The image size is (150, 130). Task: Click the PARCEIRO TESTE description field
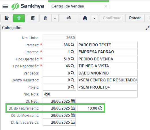pos(107,45)
